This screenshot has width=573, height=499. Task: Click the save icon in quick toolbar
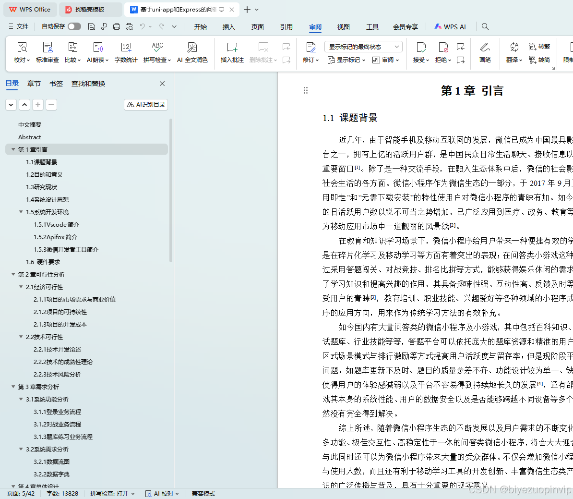92,26
